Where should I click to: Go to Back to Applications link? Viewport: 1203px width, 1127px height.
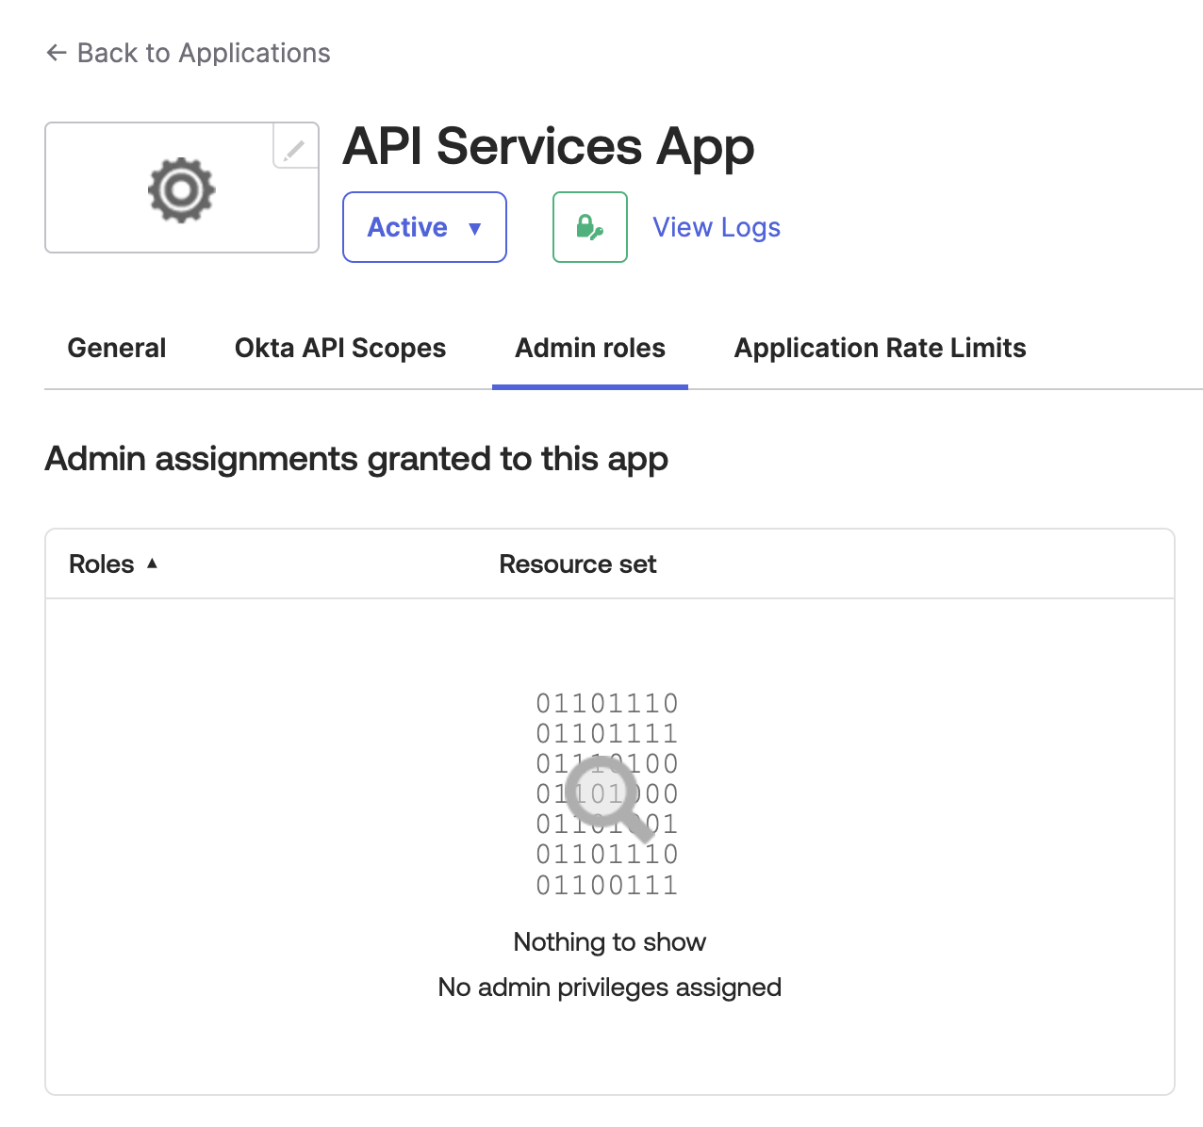click(203, 53)
